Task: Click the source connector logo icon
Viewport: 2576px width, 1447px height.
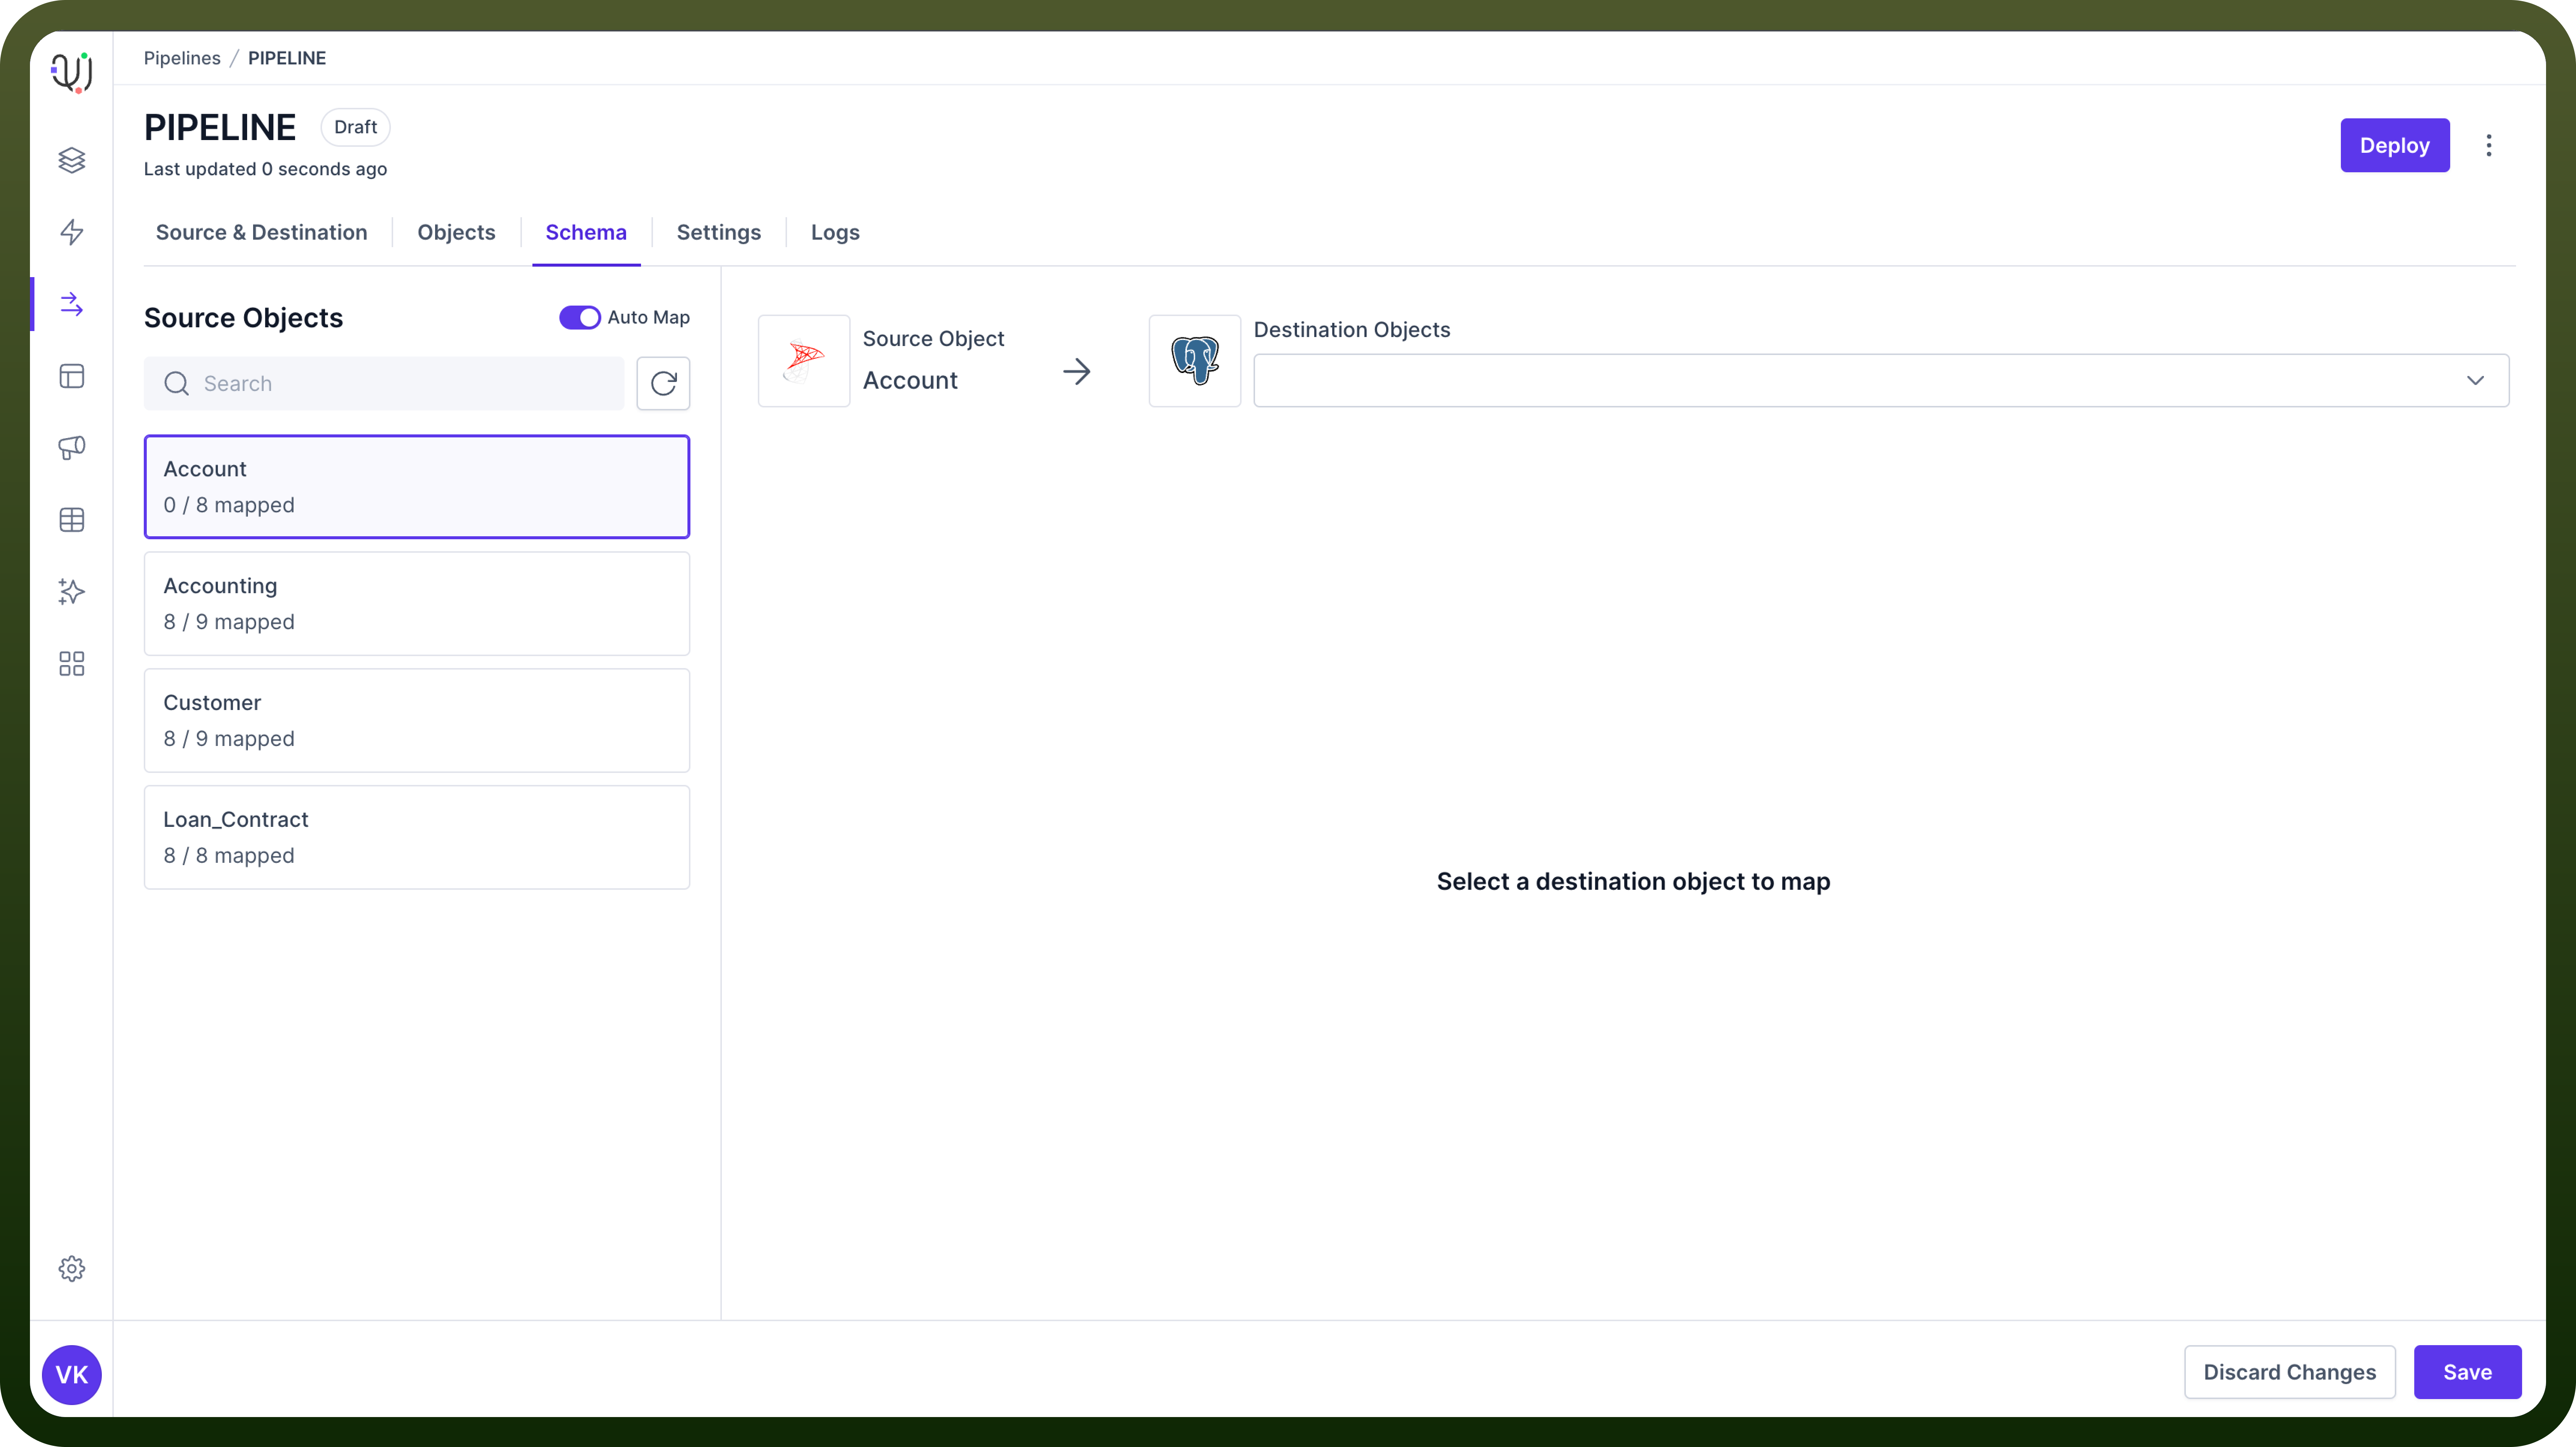Action: tap(804, 361)
